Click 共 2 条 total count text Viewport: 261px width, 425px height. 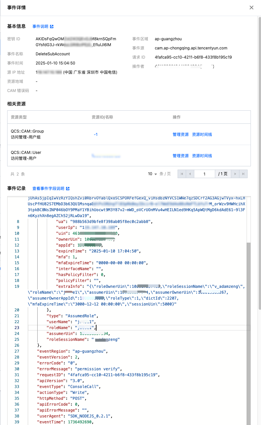click(18, 174)
